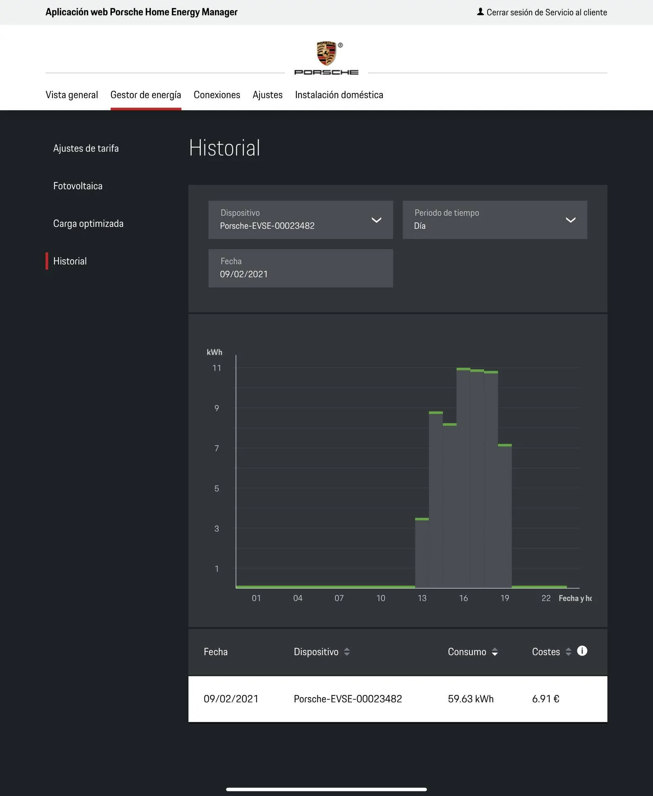Switch to Gestor de energía tab
This screenshot has width=653, height=796.
[146, 95]
